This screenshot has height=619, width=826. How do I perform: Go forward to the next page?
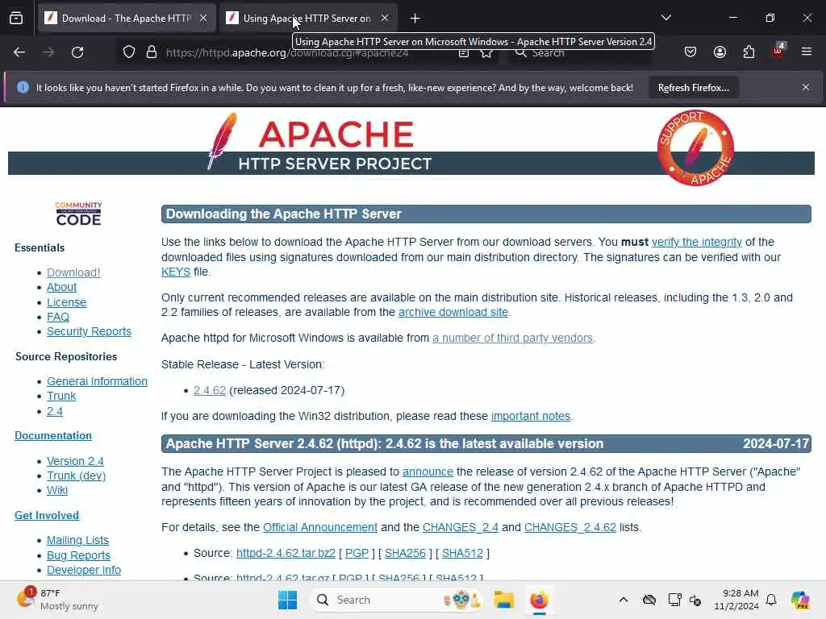click(48, 52)
